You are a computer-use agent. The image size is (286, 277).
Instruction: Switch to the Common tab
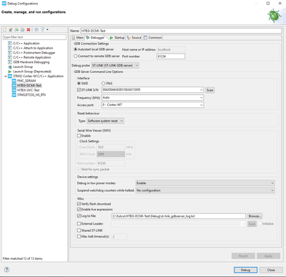coord(153,38)
